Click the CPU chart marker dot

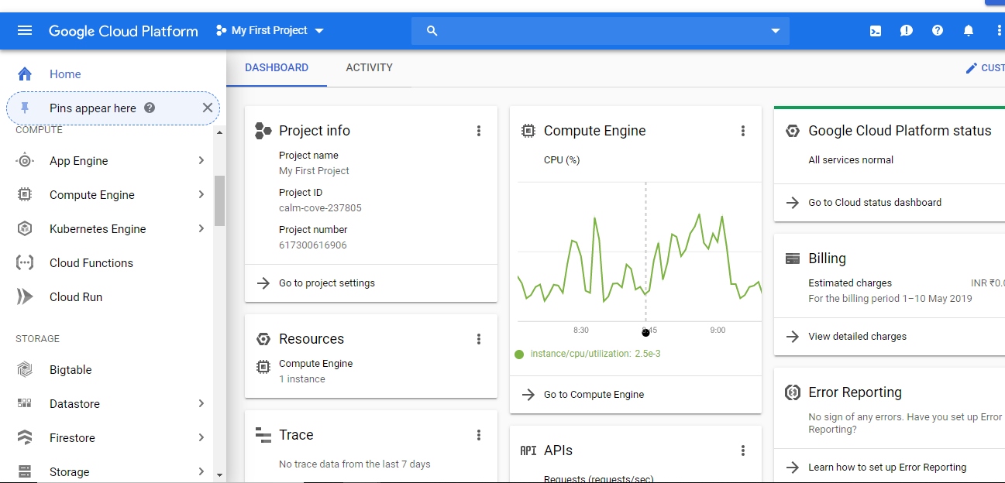645,333
